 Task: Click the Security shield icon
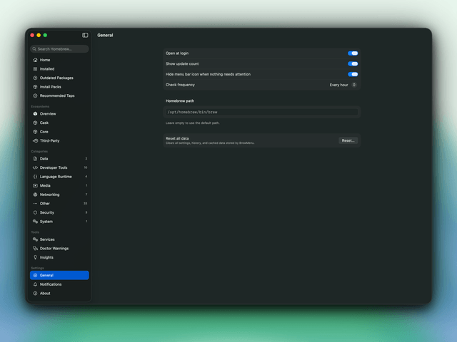pos(35,212)
